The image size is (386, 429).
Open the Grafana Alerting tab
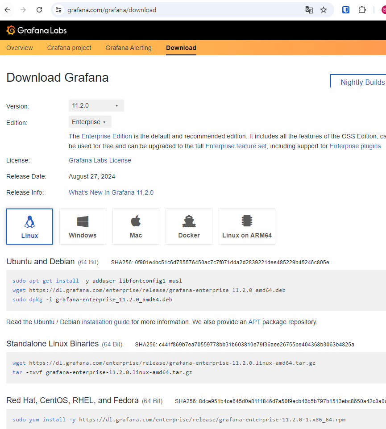(x=129, y=48)
